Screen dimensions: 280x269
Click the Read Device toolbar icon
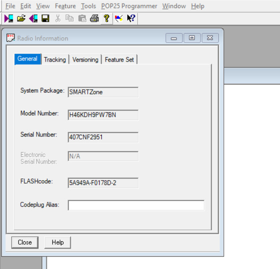pos(9,18)
